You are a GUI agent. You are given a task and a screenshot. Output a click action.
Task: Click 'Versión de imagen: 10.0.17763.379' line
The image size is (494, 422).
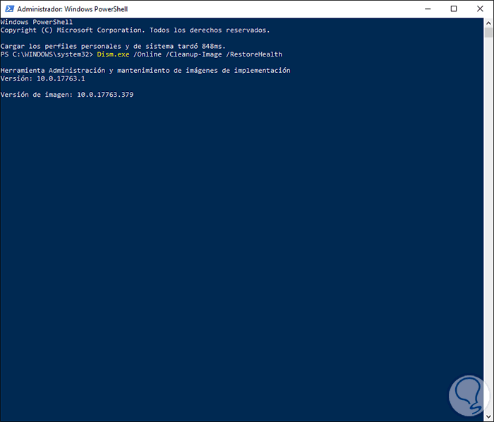pos(67,95)
